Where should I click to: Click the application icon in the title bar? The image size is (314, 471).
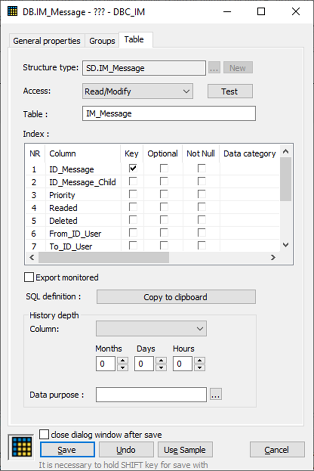tap(14, 11)
